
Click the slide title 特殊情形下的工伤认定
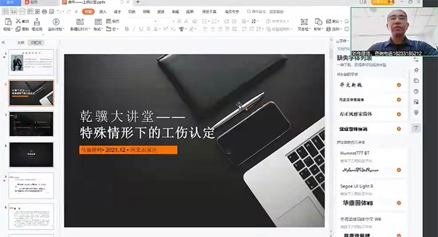click(x=147, y=133)
